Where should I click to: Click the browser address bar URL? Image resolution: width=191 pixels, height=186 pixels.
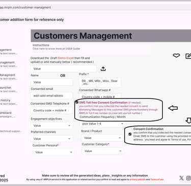25,8
